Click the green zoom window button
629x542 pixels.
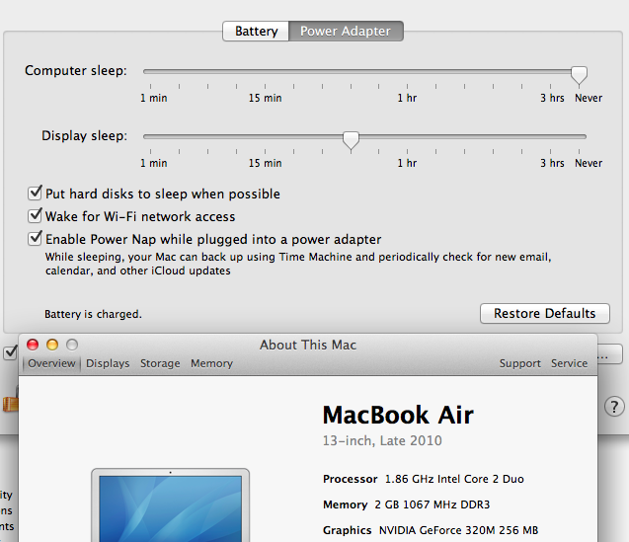(71, 345)
